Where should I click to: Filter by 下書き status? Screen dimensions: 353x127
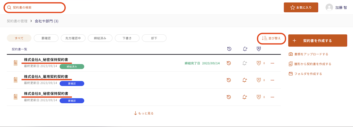(127, 38)
